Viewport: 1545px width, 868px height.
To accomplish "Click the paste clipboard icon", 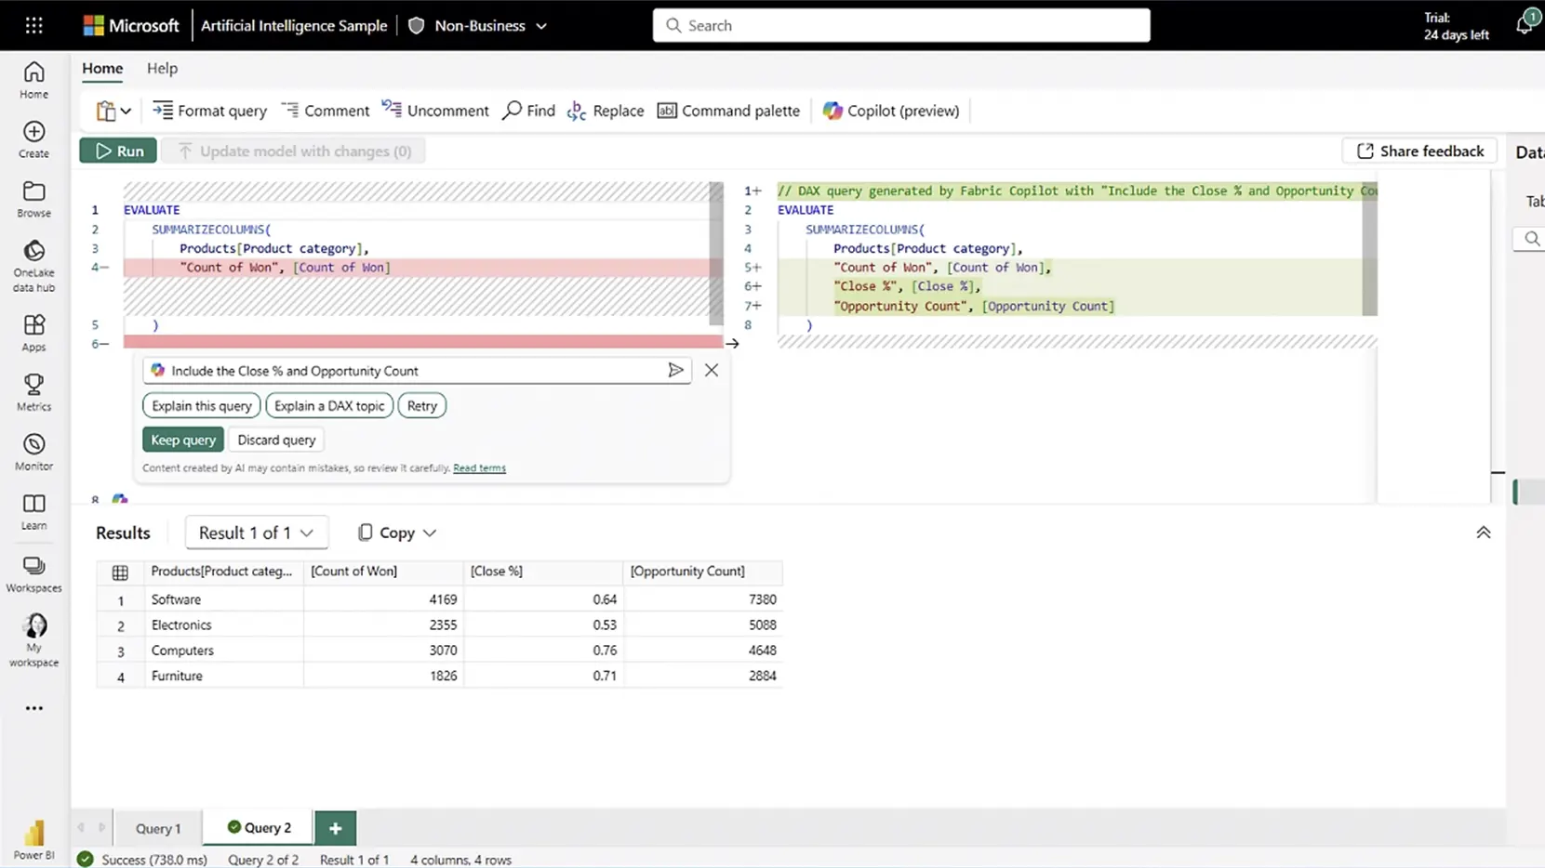I will click(x=106, y=111).
